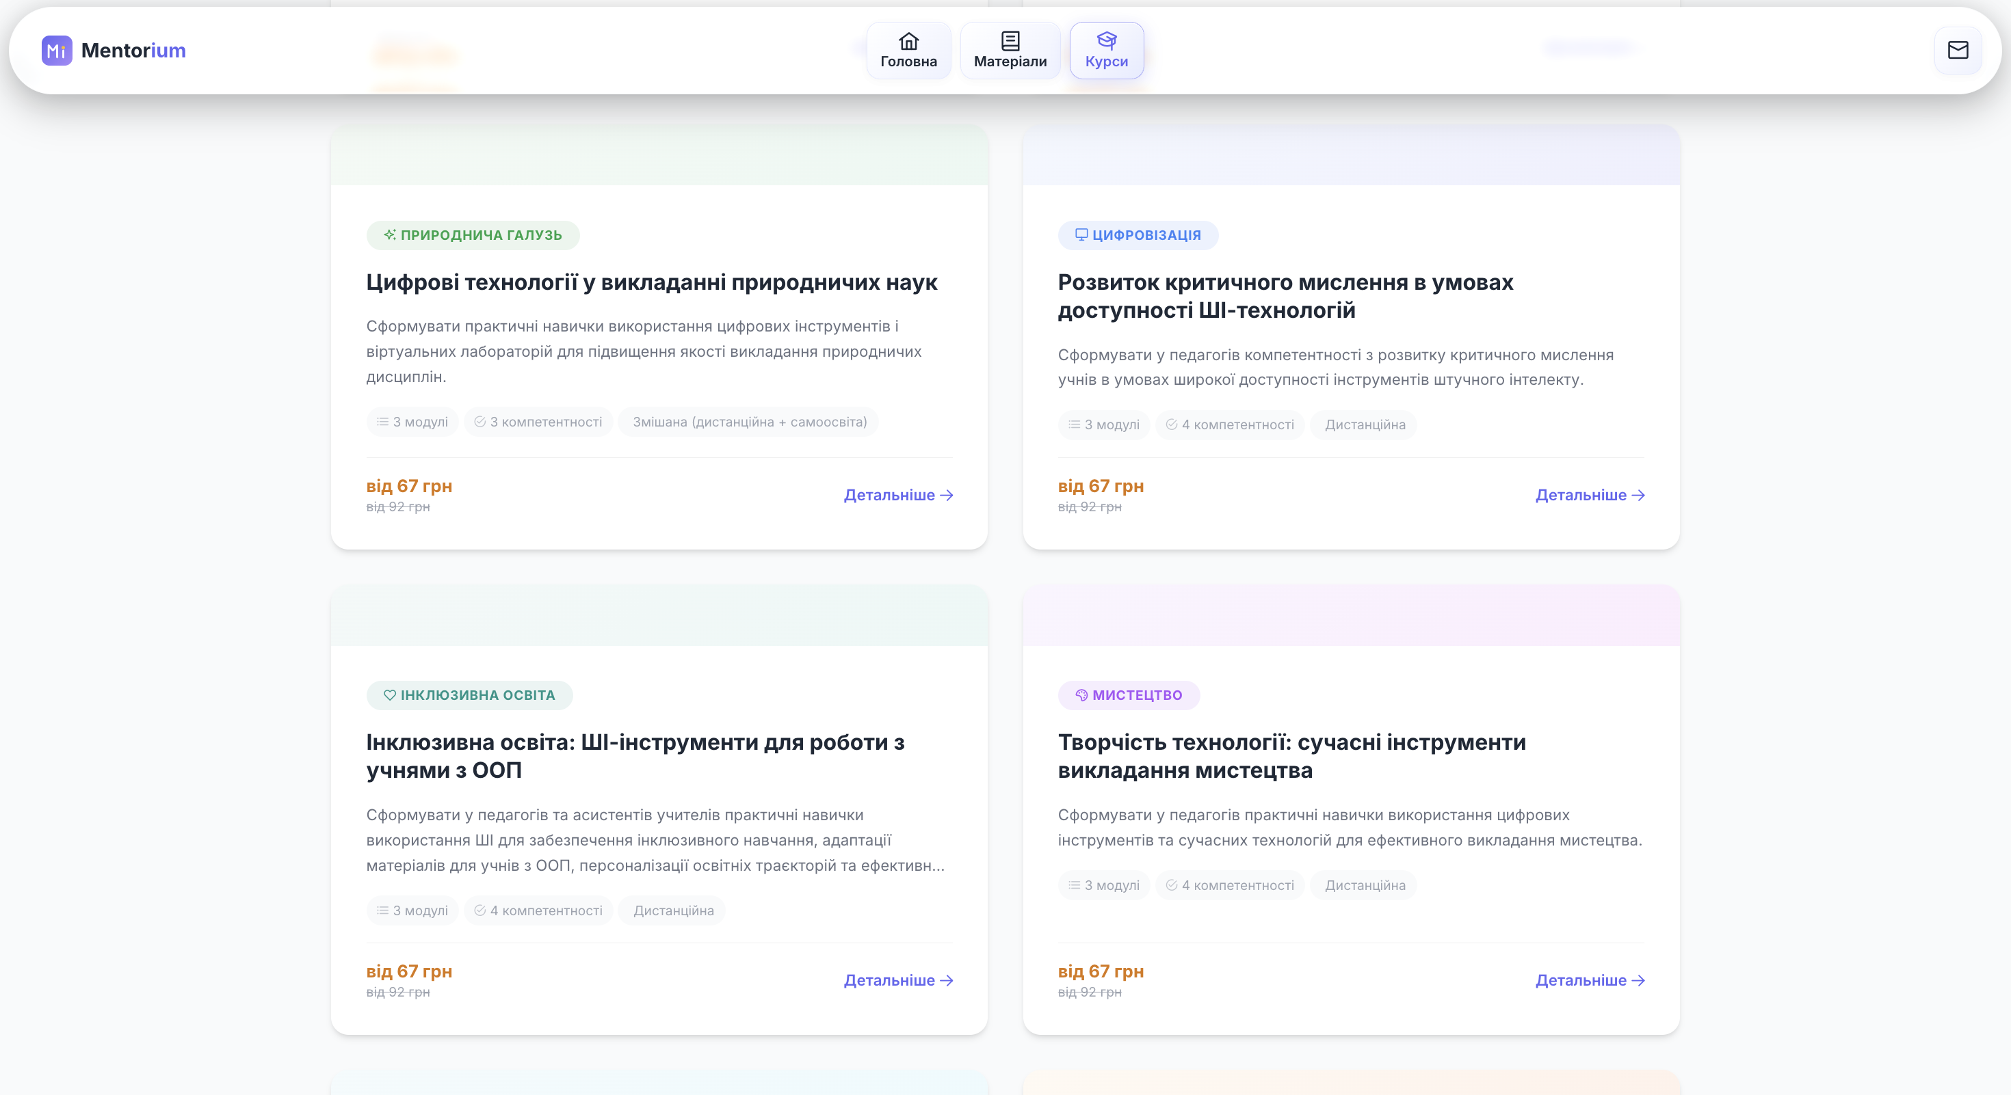Click the Інклюзивна освіта heart badge

pyautogui.click(x=469, y=695)
